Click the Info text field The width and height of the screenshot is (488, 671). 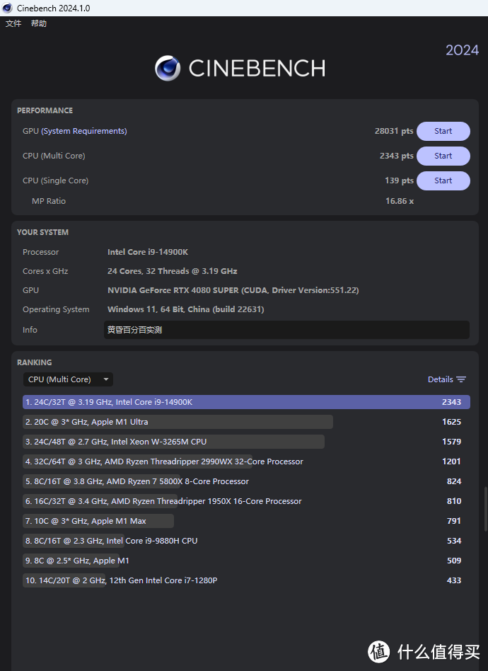tap(286, 330)
